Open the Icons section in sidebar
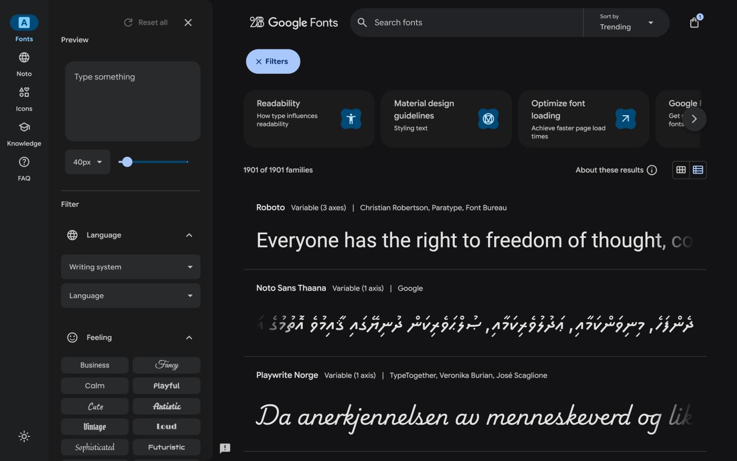737x461 pixels. pyautogui.click(x=24, y=93)
